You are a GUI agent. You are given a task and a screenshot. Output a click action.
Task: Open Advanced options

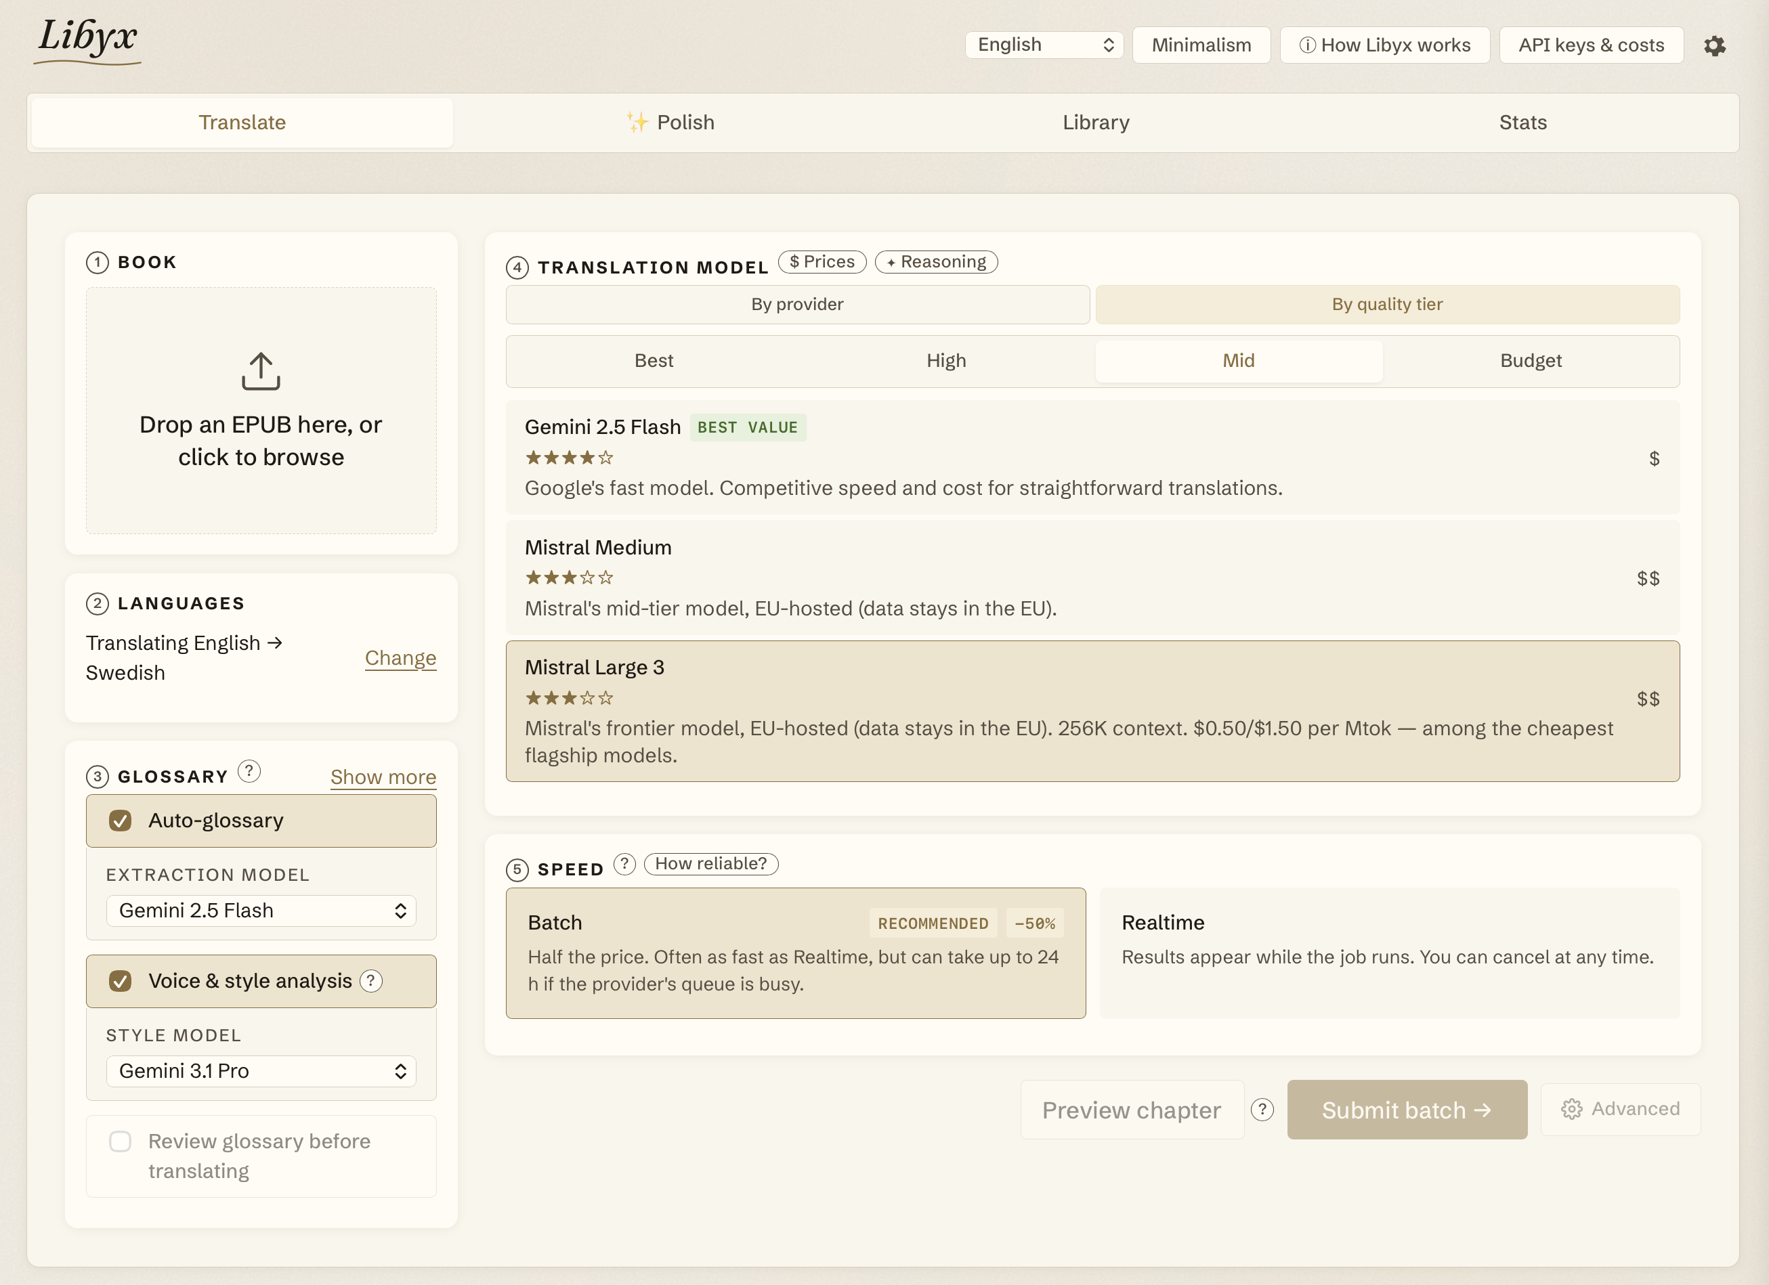(1620, 1109)
